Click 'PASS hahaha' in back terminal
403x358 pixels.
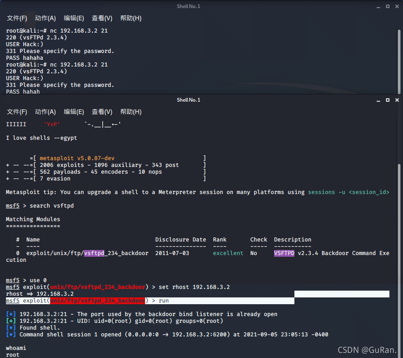tap(25, 58)
